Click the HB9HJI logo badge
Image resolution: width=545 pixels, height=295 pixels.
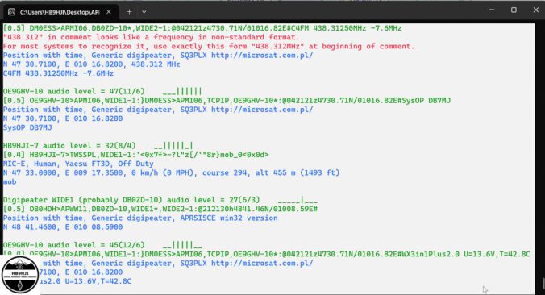[20, 275]
